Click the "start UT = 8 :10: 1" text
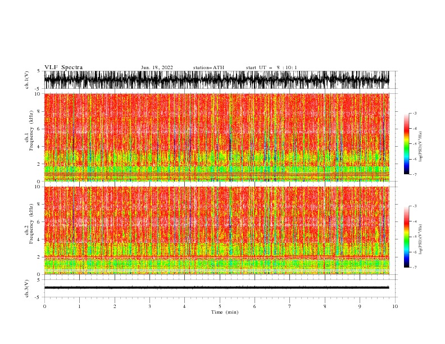The width and height of the screenshot is (445, 344). (x=271, y=67)
